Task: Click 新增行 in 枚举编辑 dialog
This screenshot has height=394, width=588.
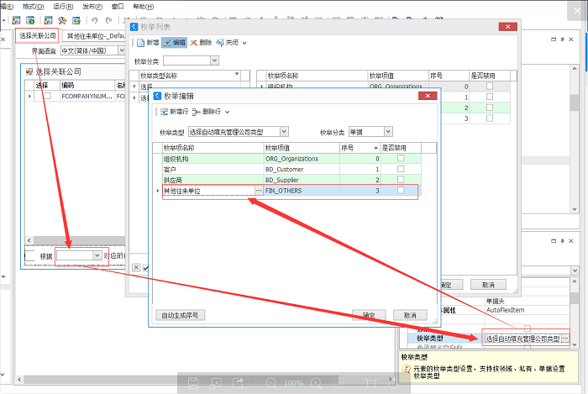Action: point(173,111)
